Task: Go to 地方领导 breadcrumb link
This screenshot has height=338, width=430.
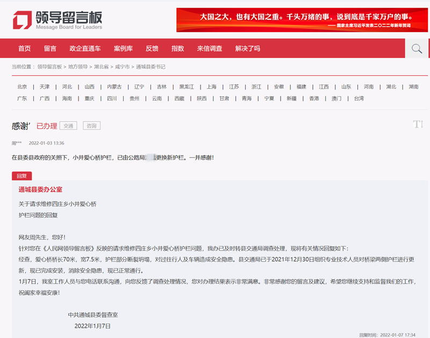Action: tap(78, 67)
